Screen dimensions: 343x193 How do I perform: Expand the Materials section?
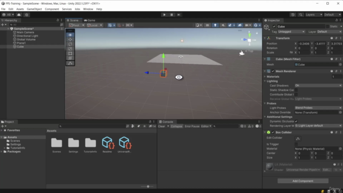pyautogui.click(x=265, y=77)
